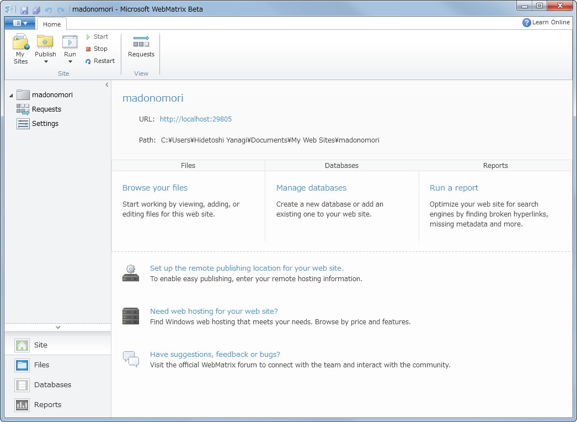Select Settings in the site tree
The image size is (577, 422).
coord(45,124)
